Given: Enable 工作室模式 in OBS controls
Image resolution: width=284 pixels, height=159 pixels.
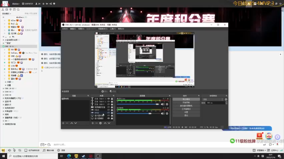Looking at the screenshot, I should point(186,109).
